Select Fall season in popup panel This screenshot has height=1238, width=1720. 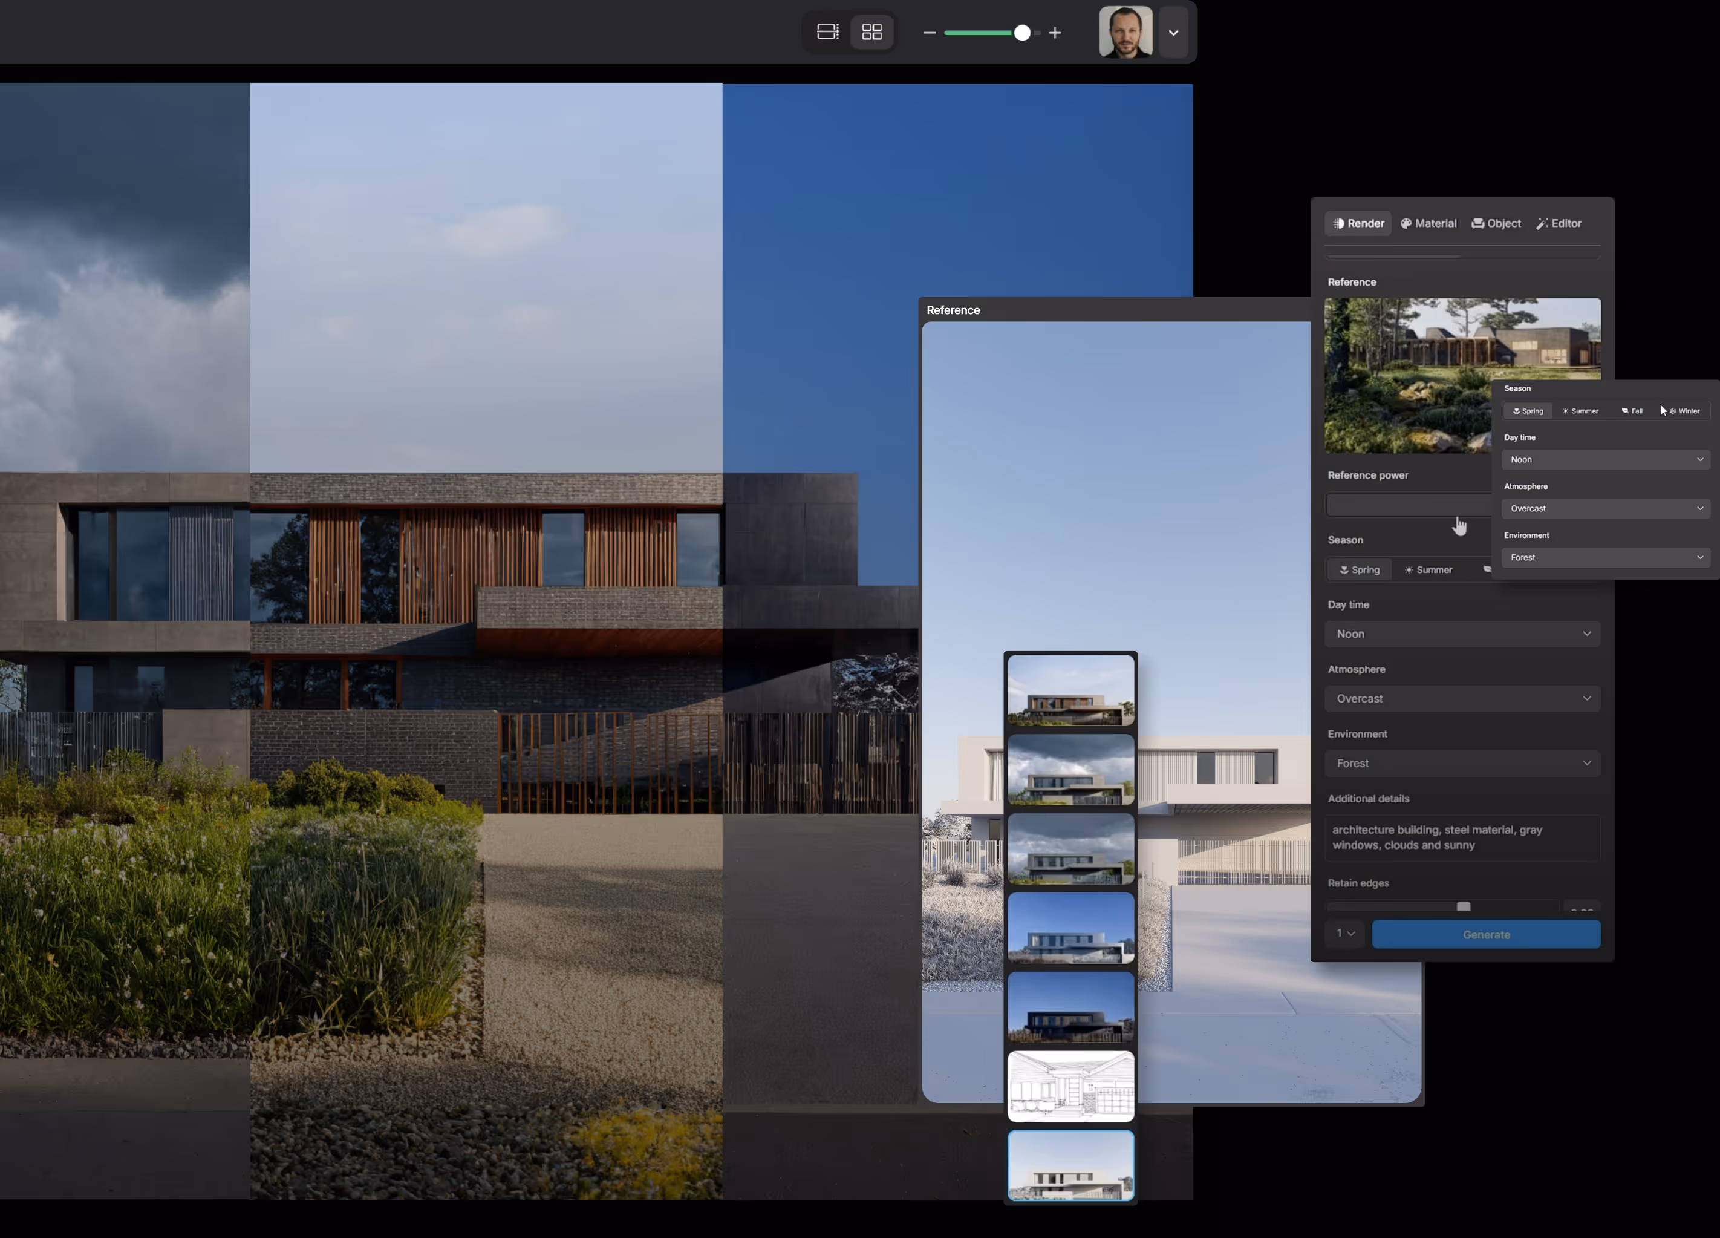[1632, 410]
